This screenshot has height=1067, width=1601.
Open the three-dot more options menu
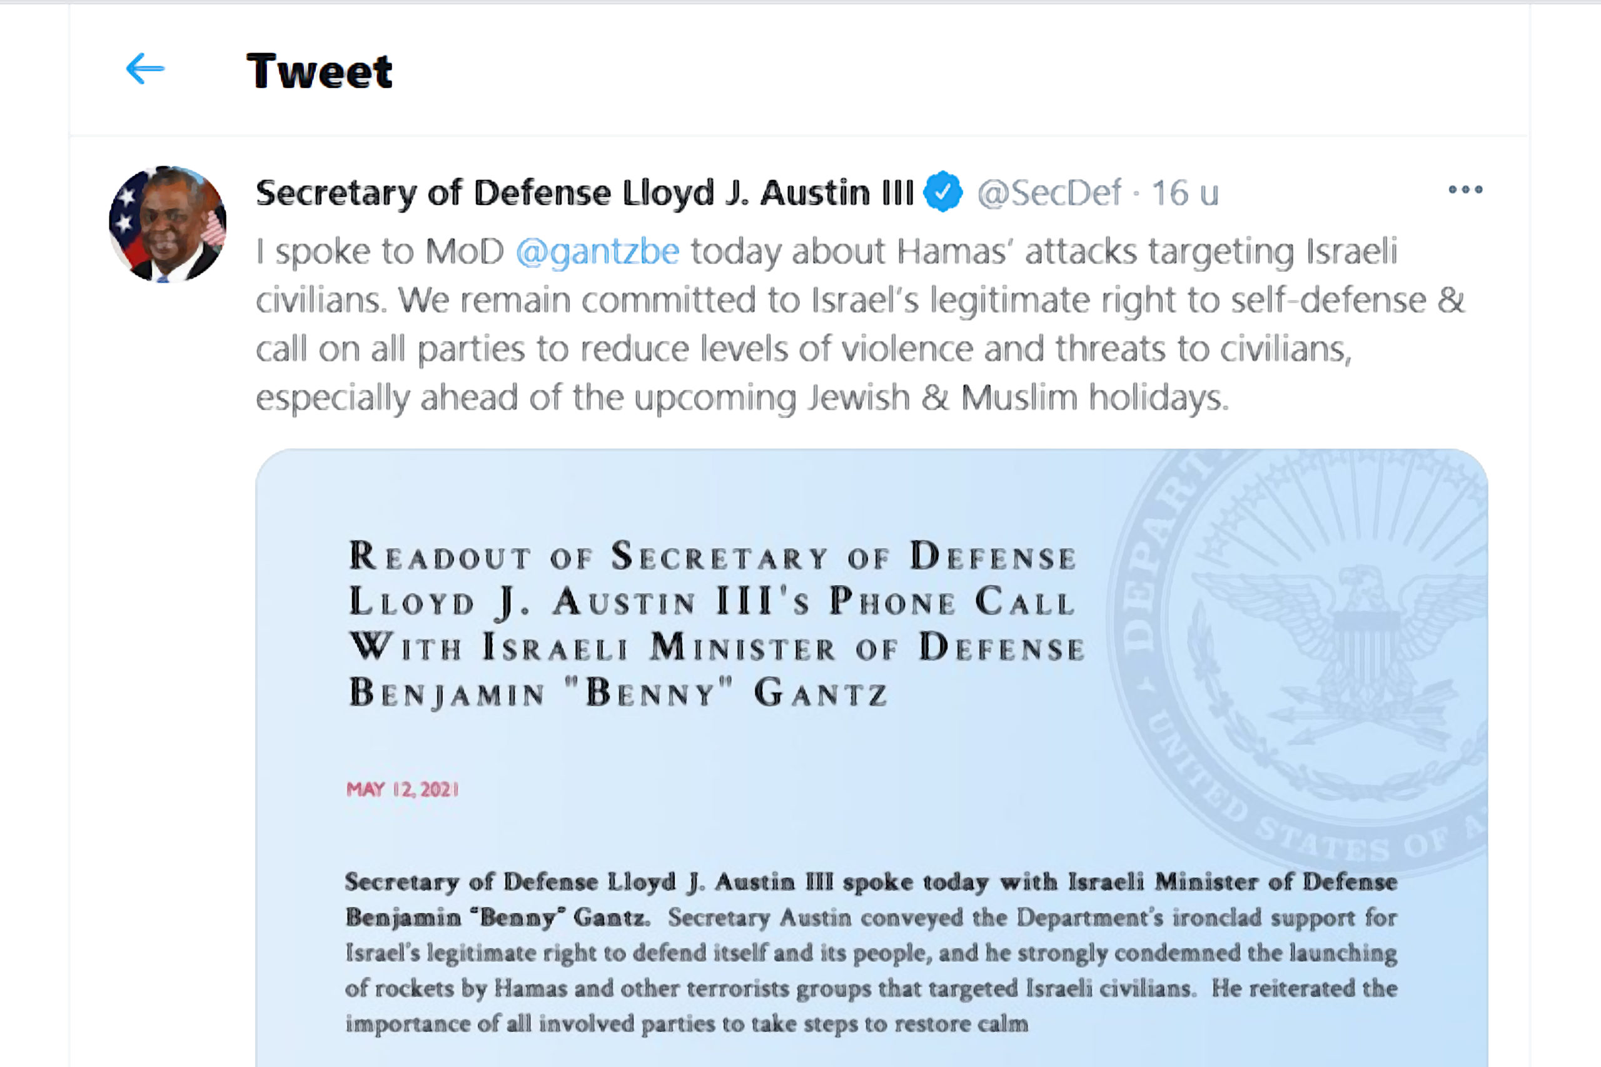tap(1465, 190)
